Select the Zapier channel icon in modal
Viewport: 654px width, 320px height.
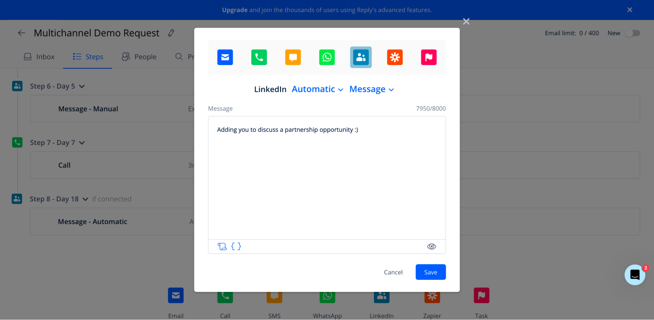(395, 57)
